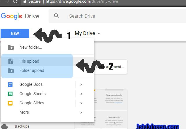Click the drive.google.com address bar URL
Viewport: 186px width, 129px height.
pos(82,1)
